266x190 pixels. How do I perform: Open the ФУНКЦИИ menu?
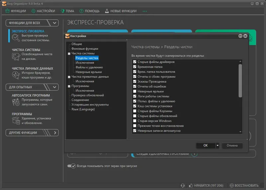pyautogui.click(x=16, y=11)
